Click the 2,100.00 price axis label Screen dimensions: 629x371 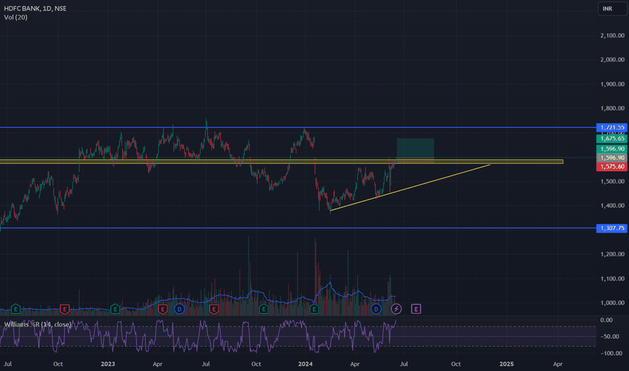tap(612, 36)
